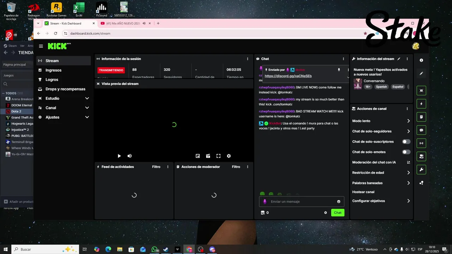Image resolution: width=452 pixels, height=254 pixels.
Task: Toggle the channel actions icon in sidebar
Action: (421, 156)
